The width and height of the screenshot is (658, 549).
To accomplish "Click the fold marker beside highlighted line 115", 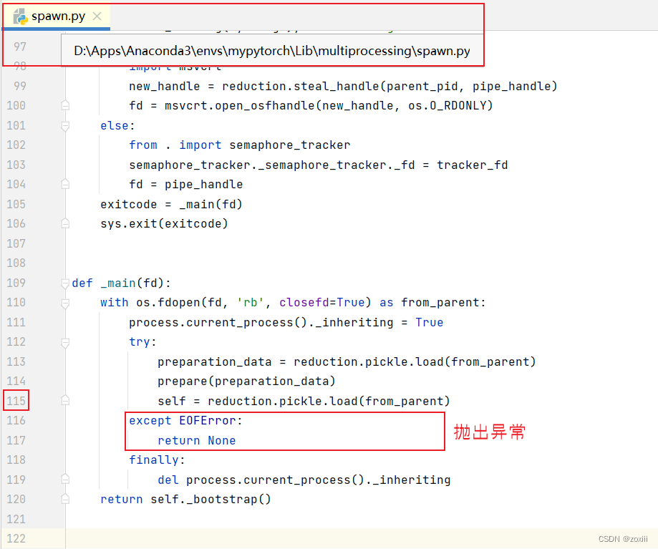I will click(x=64, y=400).
